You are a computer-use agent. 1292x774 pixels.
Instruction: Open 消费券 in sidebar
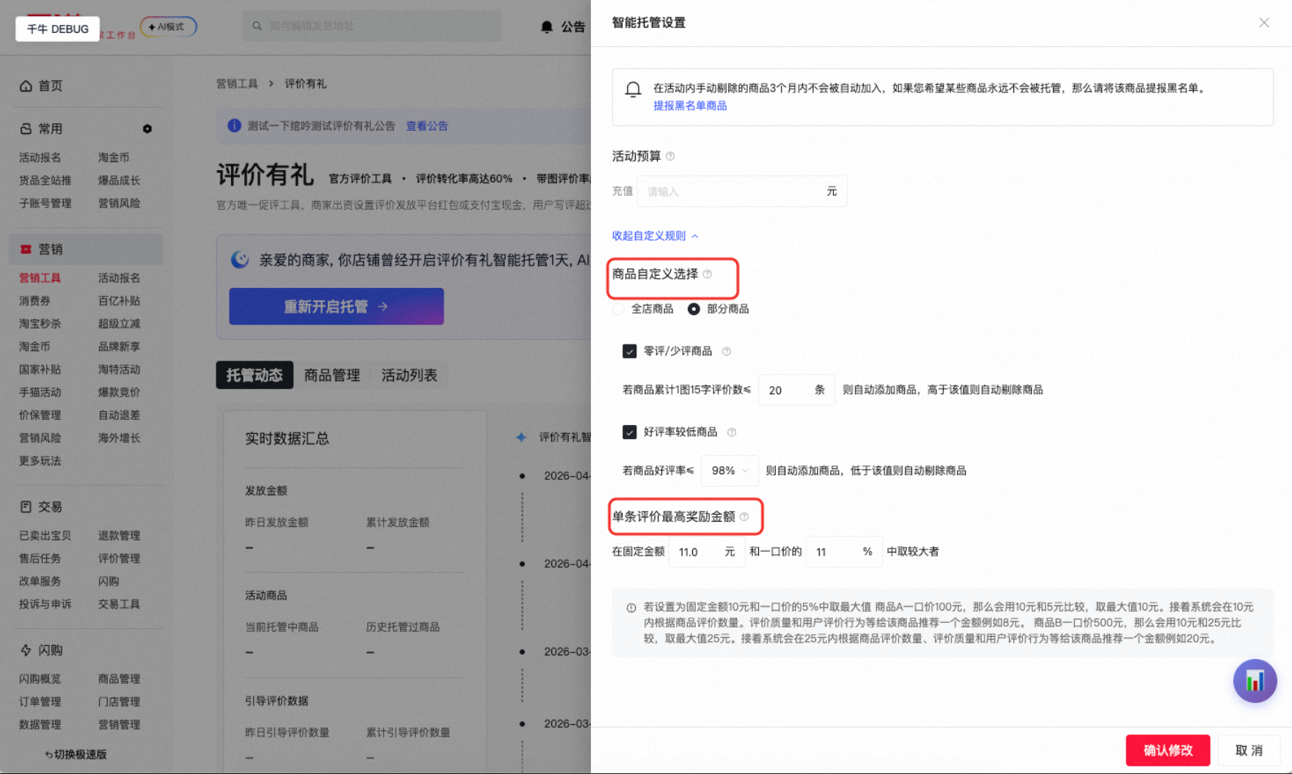[34, 301]
